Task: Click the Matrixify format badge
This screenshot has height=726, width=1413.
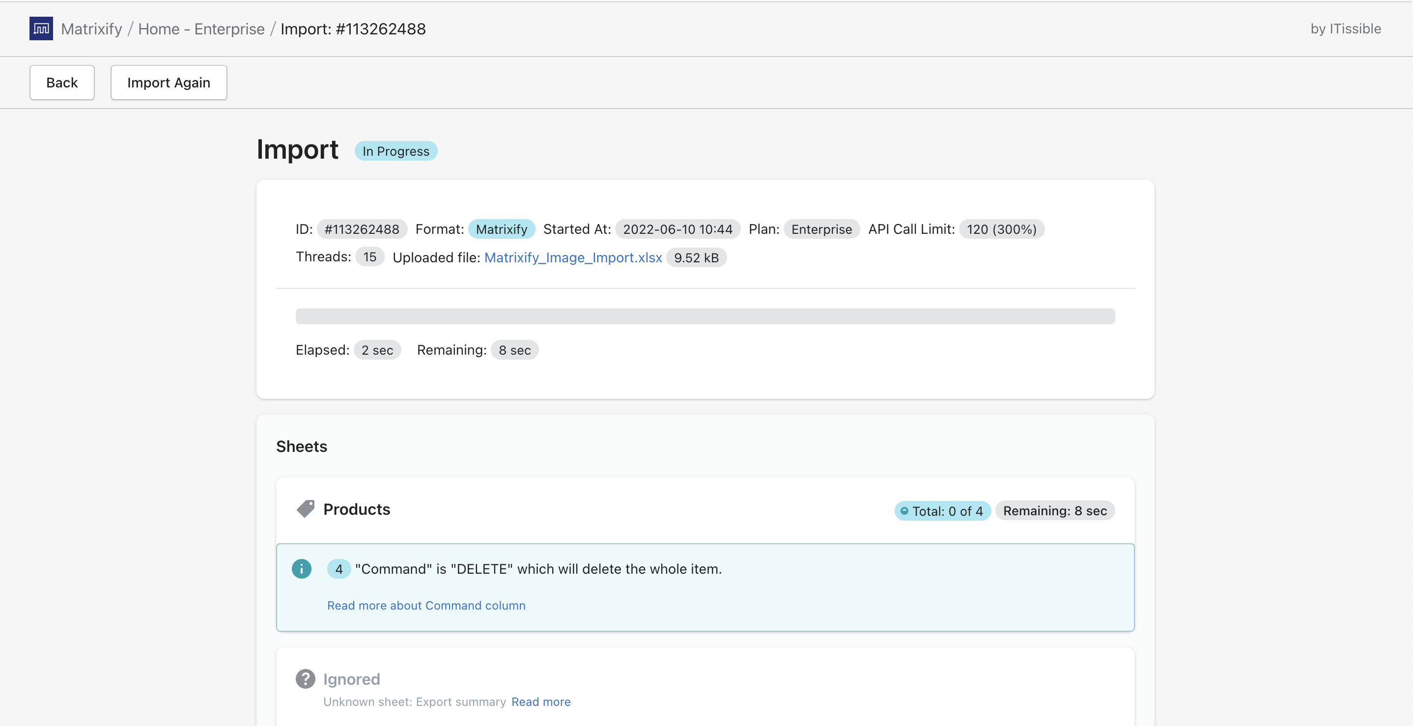Action: (501, 229)
